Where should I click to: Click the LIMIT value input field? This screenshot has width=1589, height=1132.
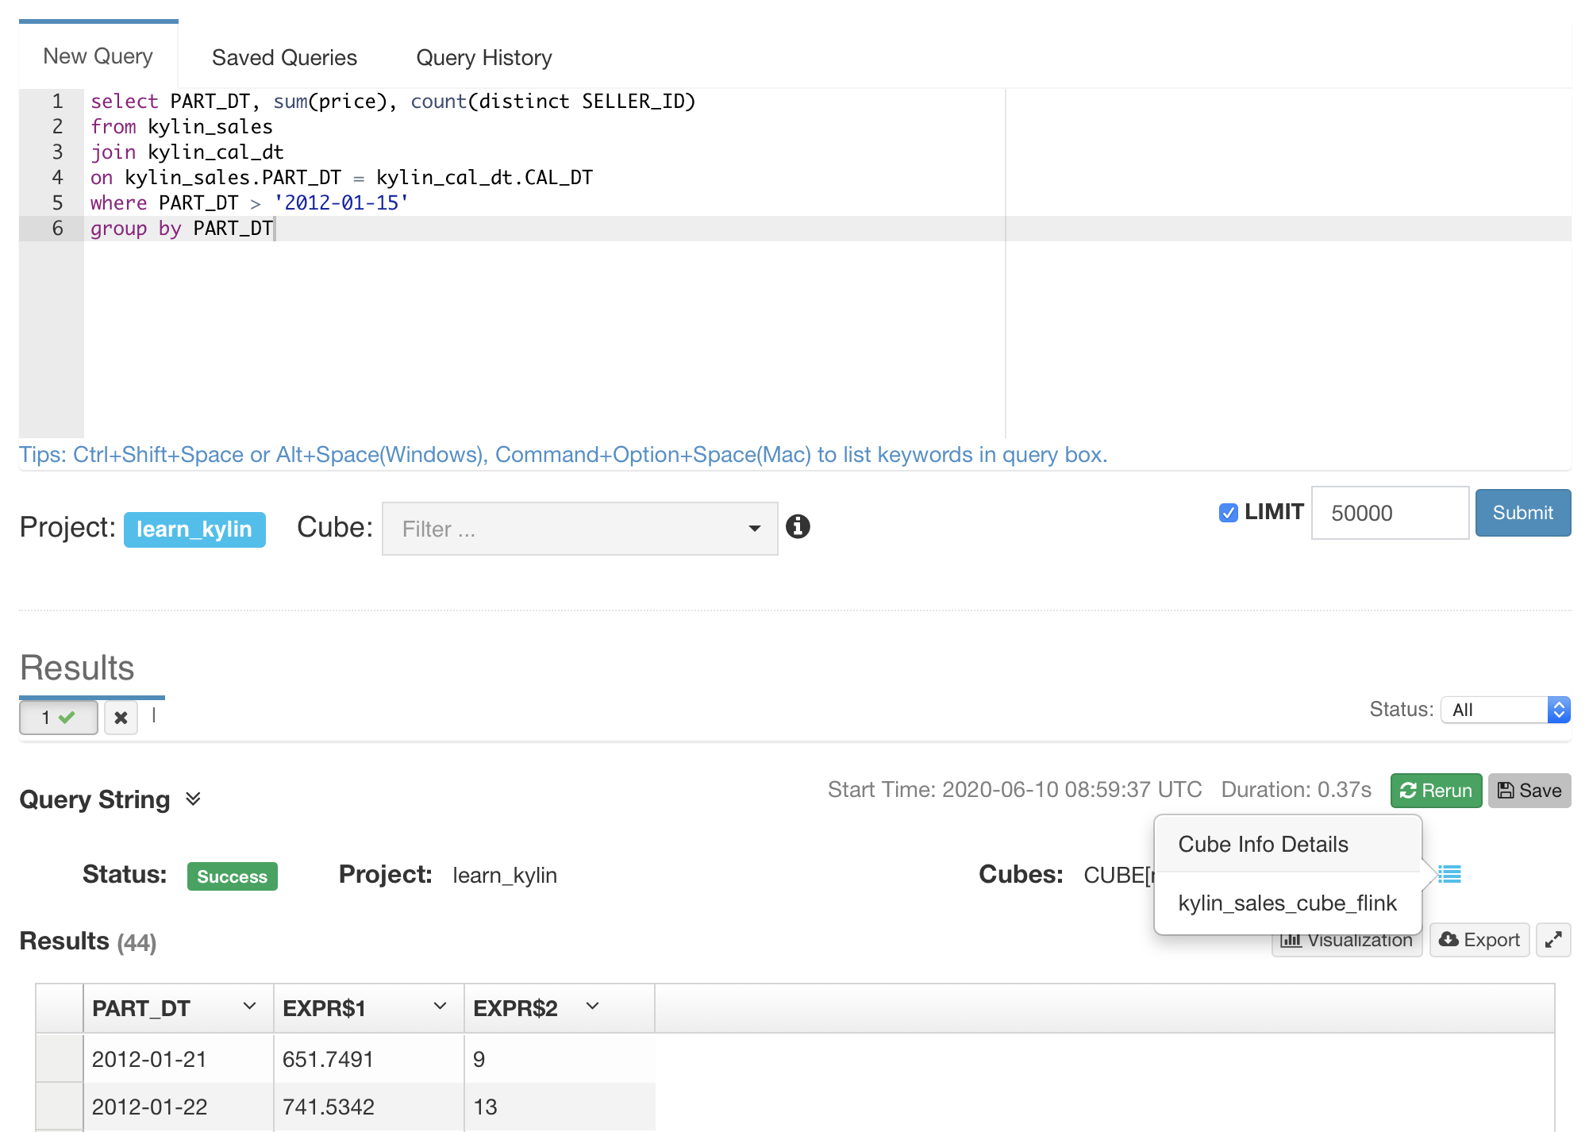(1389, 513)
